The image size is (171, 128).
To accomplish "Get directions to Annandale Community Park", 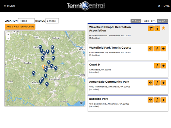I will 151,83.
